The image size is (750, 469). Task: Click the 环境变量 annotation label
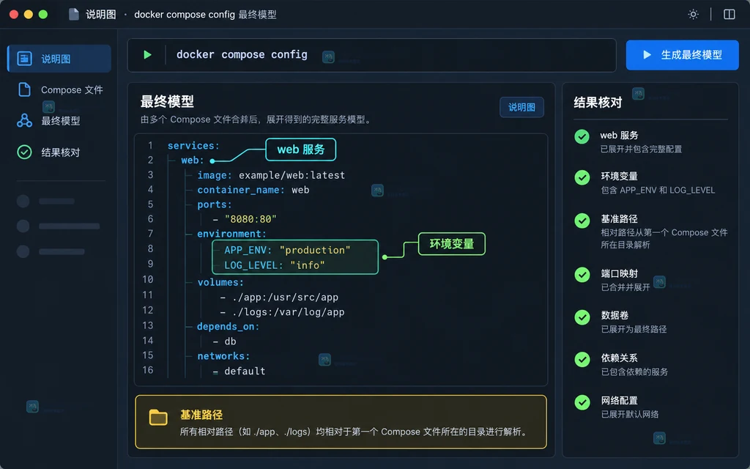tap(451, 243)
